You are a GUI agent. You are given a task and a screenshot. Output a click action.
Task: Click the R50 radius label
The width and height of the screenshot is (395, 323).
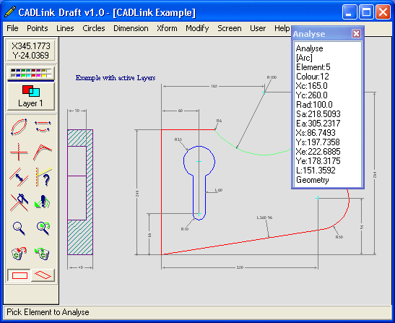339,237
